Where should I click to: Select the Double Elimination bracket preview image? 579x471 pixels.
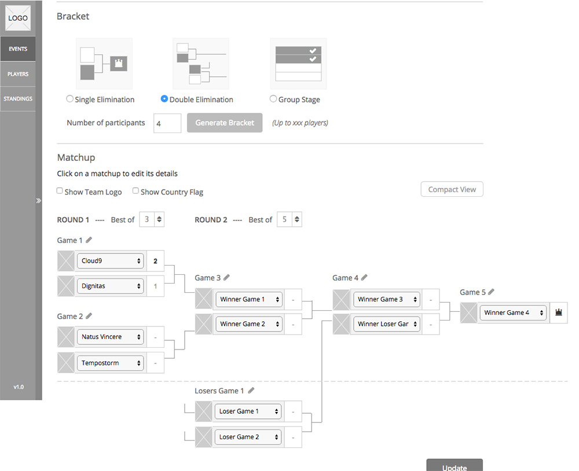click(201, 63)
